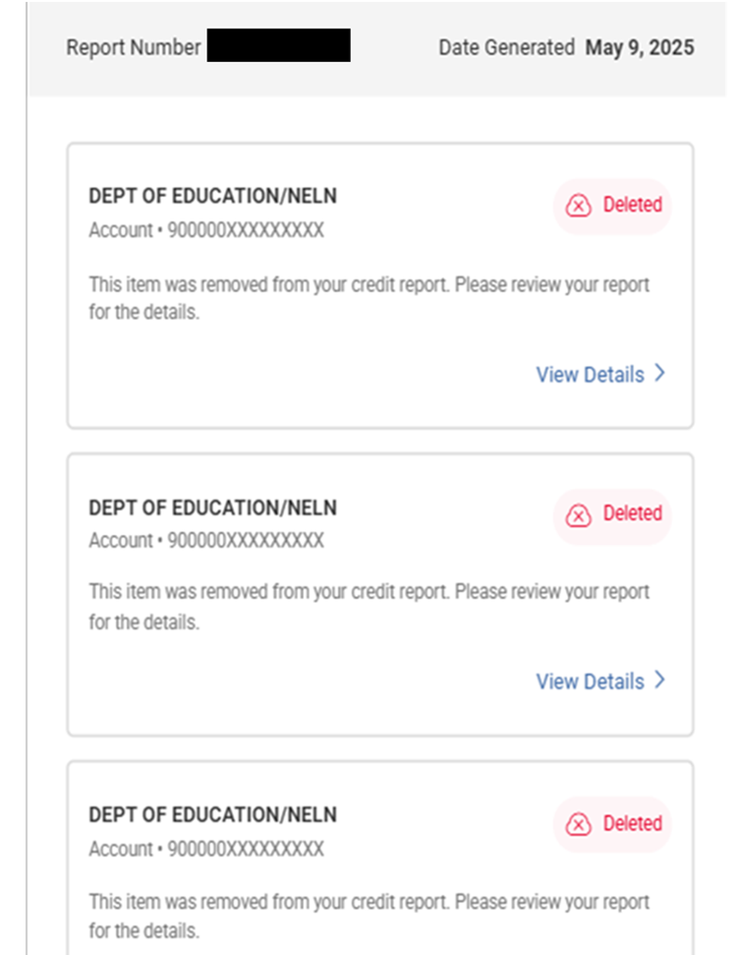This screenshot has width=737, height=955.
Task: Click the account number in the first card
Action: 245,231
